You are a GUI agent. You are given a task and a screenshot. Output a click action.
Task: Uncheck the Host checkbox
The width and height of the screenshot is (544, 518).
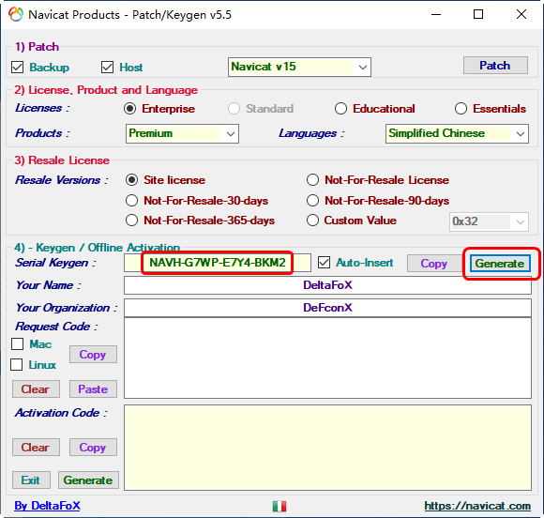[x=107, y=67]
